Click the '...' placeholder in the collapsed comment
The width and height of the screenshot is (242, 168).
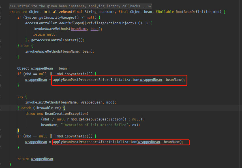click(145, 6)
